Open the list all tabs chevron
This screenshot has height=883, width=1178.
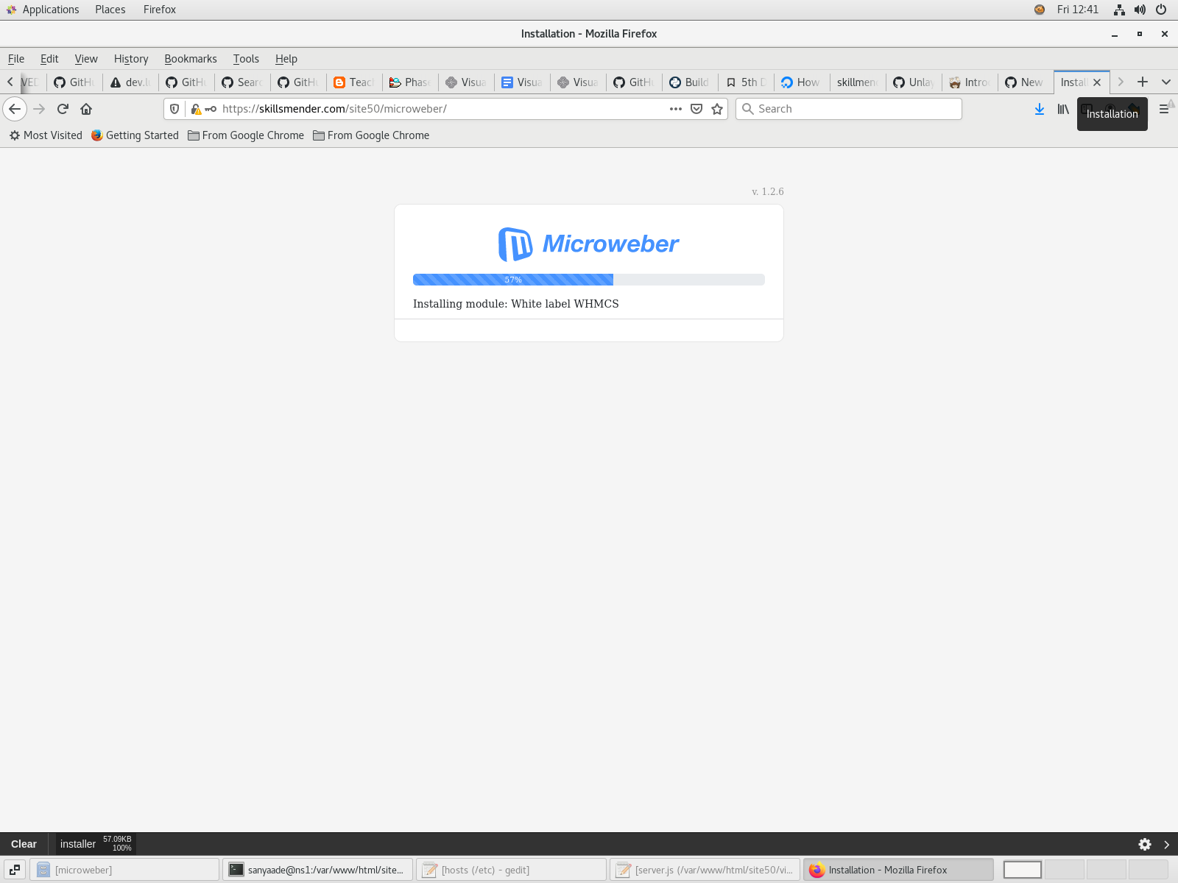point(1166,82)
